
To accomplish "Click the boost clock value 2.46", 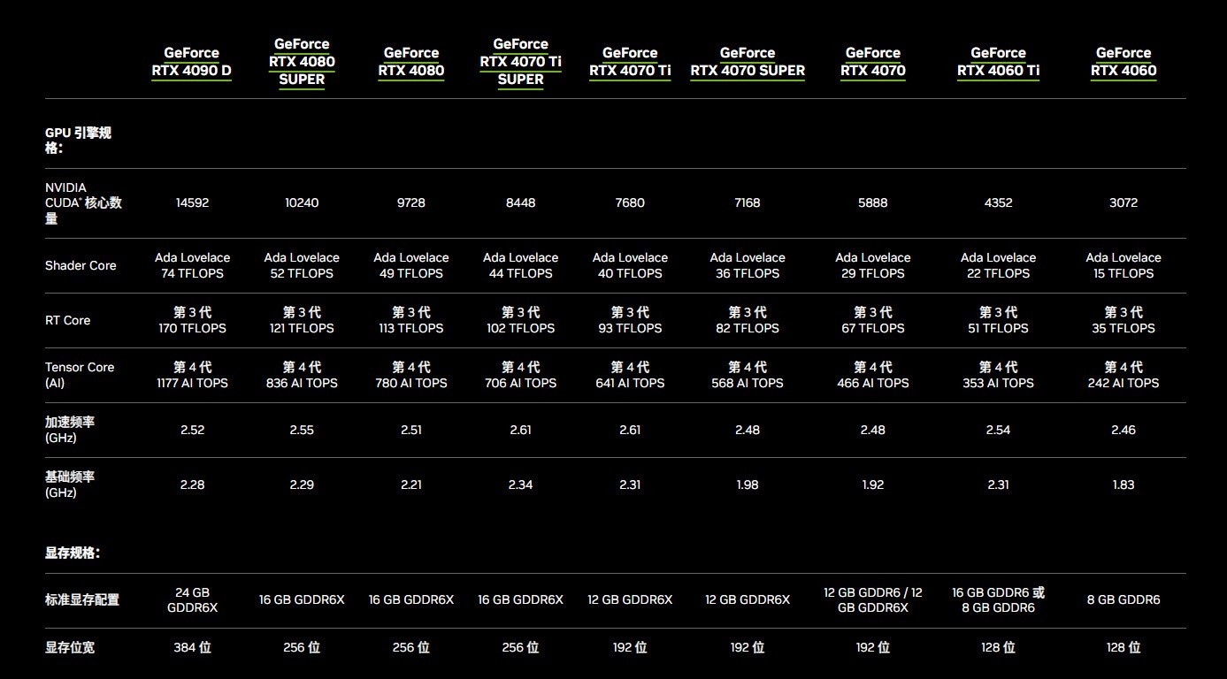I will tap(1123, 431).
